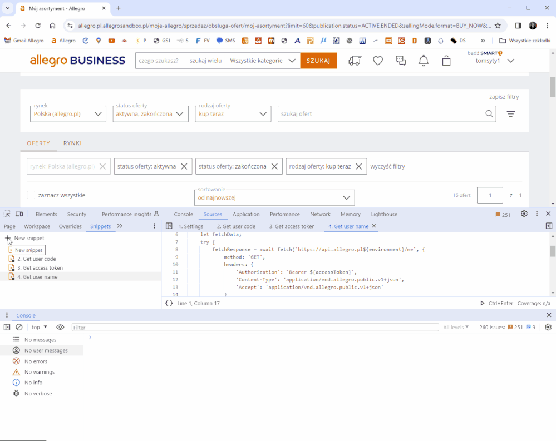Click the eye live expression icon

coord(60,328)
